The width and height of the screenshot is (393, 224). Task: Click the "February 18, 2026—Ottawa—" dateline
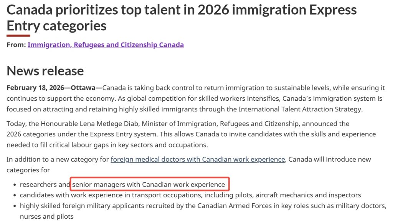coord(54,88)
